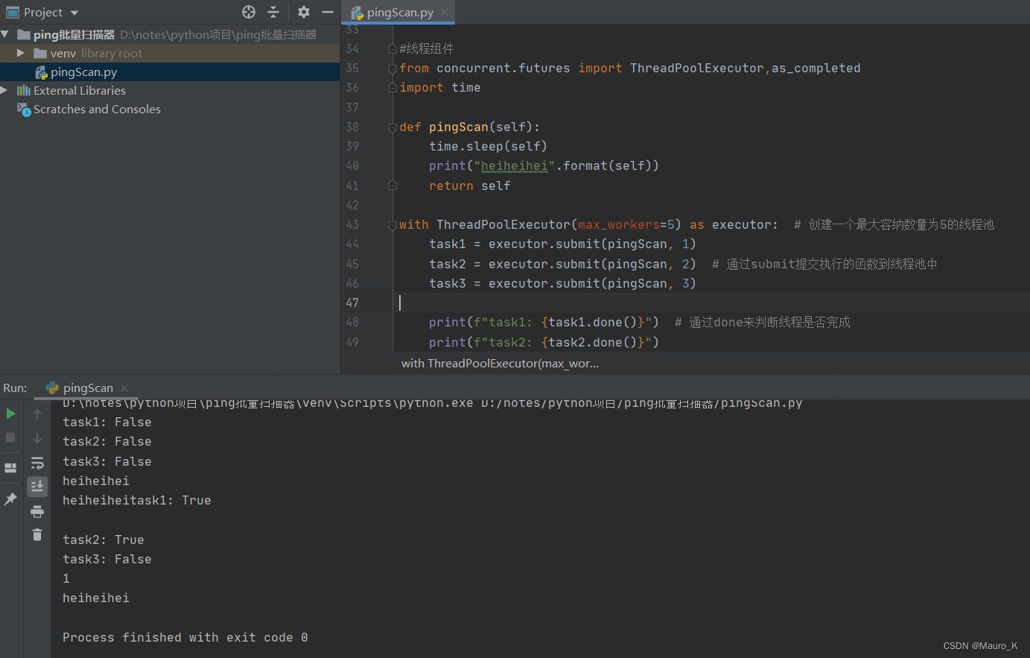
Task: Click the 'heiheihei' string on line 40
Action: (x=515, y=166)
